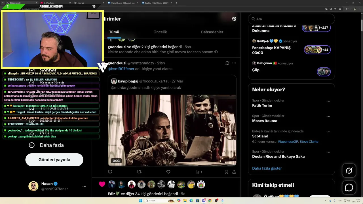363x204 pixels.
Task: Open #JapaneseGP hashtag link
Action: click(288, 142)
